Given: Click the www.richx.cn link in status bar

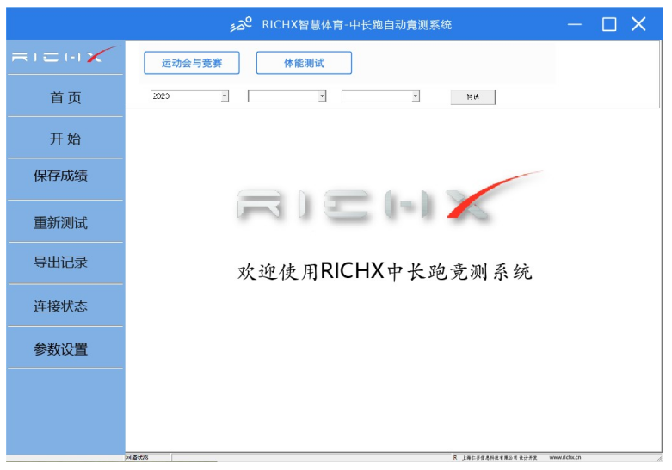Looking at the screenshot, I should pos(564,458).
